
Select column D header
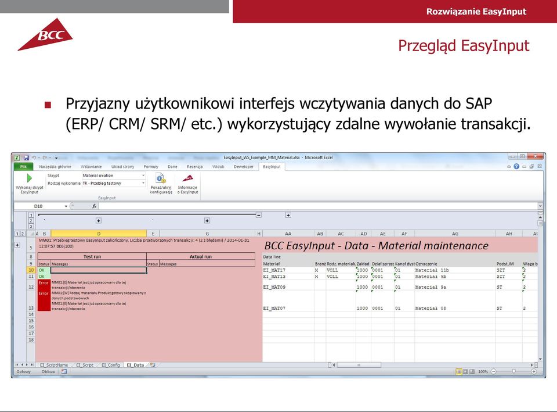point(99,234)
